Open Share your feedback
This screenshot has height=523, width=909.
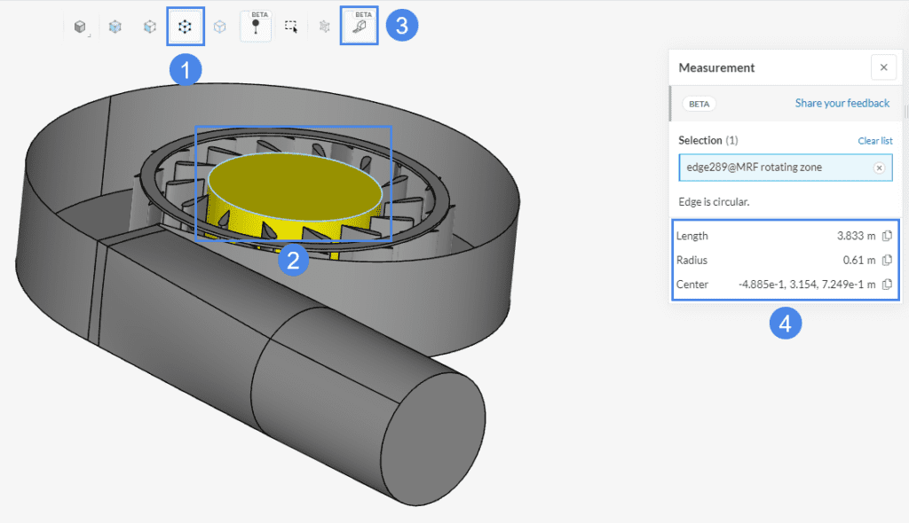tap(842, 103)
